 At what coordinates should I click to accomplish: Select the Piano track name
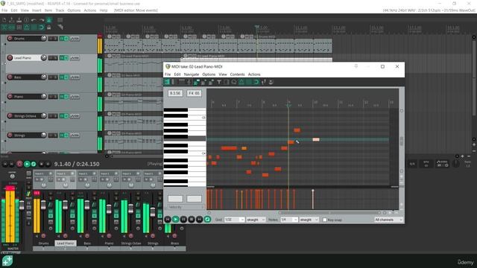(19, 97)
